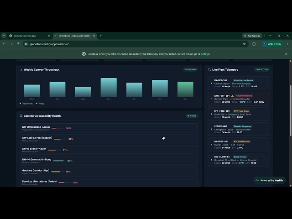Click the Wednesday throughput bar
The image size is (292, 219).
point(83,92)
